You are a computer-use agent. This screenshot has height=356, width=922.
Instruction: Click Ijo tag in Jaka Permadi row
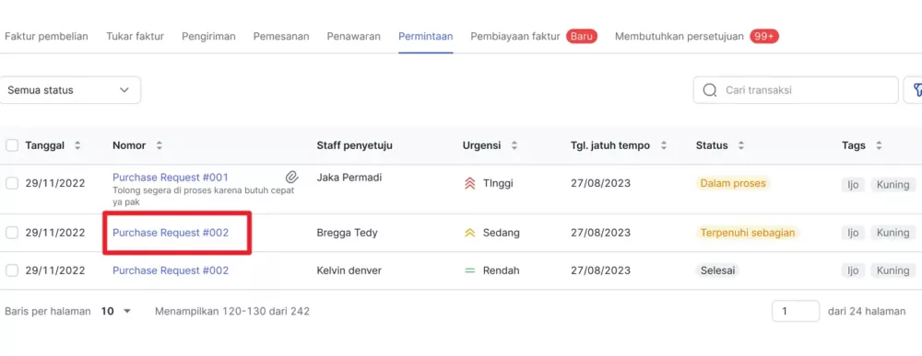coord(853,185)
